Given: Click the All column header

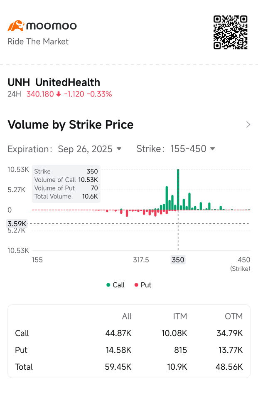Looking at the screenshot, I should (x=127, y=316).
